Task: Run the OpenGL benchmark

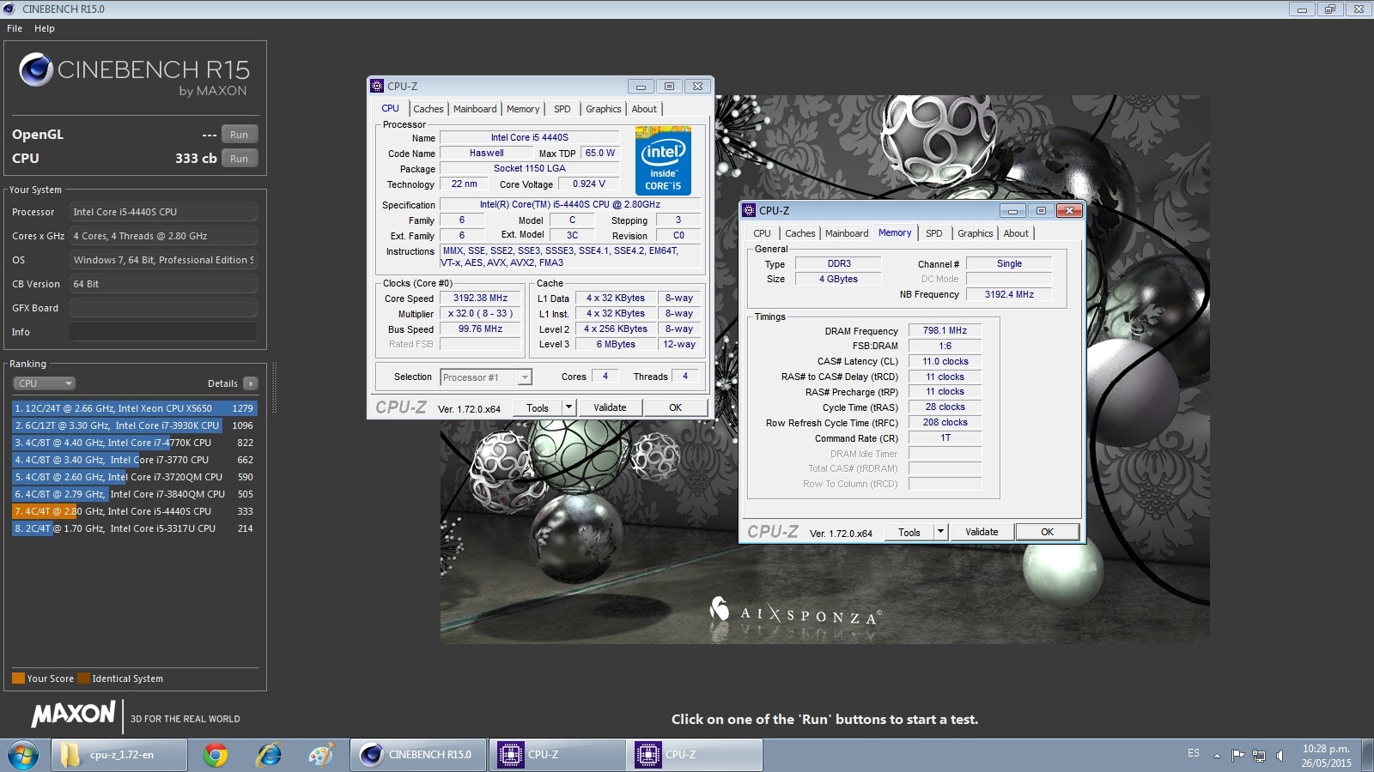Action: [x=240, y=135]
